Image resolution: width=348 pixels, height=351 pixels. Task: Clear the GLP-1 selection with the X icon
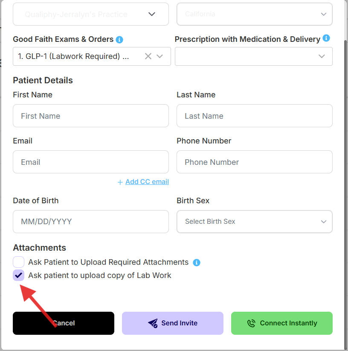[x=148, y=56]
